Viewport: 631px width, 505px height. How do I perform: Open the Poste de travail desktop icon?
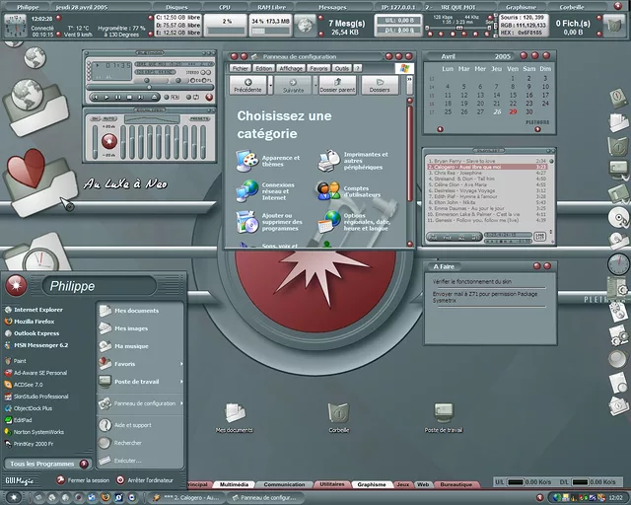click(x=444, y=414)
